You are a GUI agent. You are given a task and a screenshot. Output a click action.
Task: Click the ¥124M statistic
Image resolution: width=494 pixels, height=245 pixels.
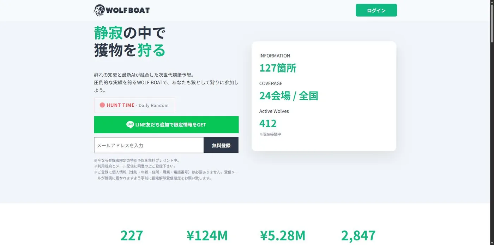[x=207, y=235]
